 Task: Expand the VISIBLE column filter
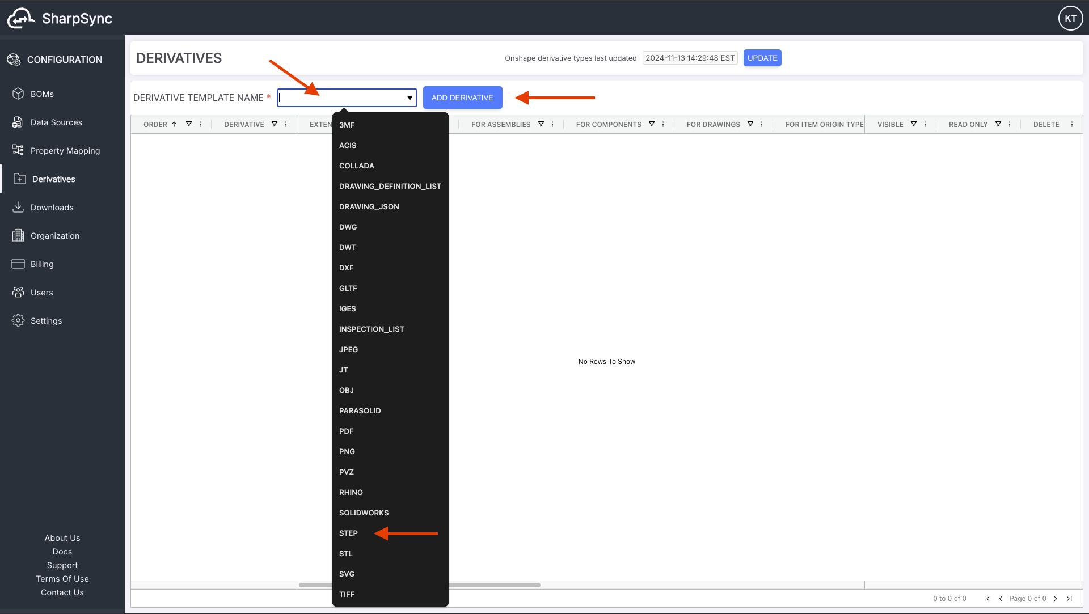click(913, 124)
